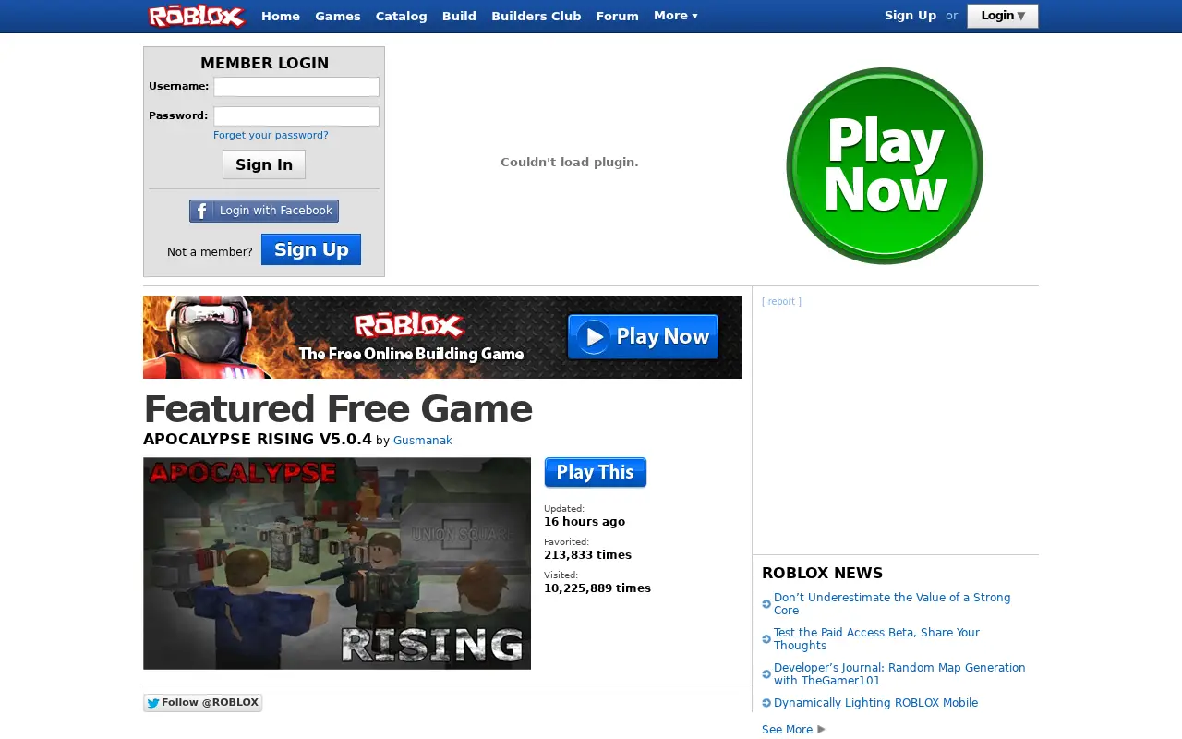Viewport: 1182px width, 739px height.
Task: Click the blue Sign Up button in the login box
Action: point(311,249)
